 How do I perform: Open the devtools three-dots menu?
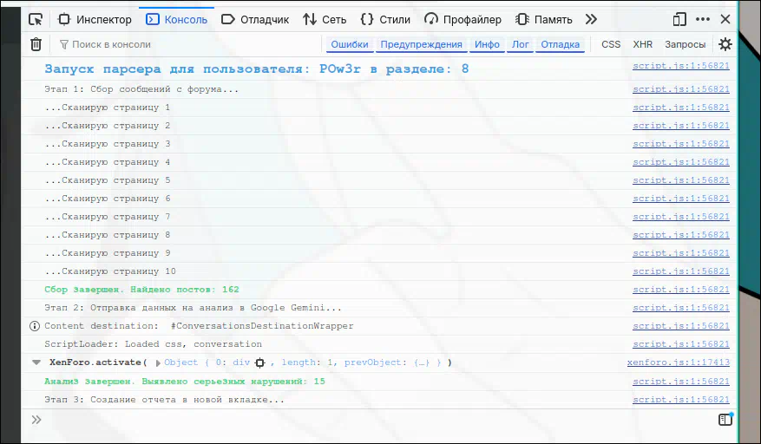click(x=703, y=19)
